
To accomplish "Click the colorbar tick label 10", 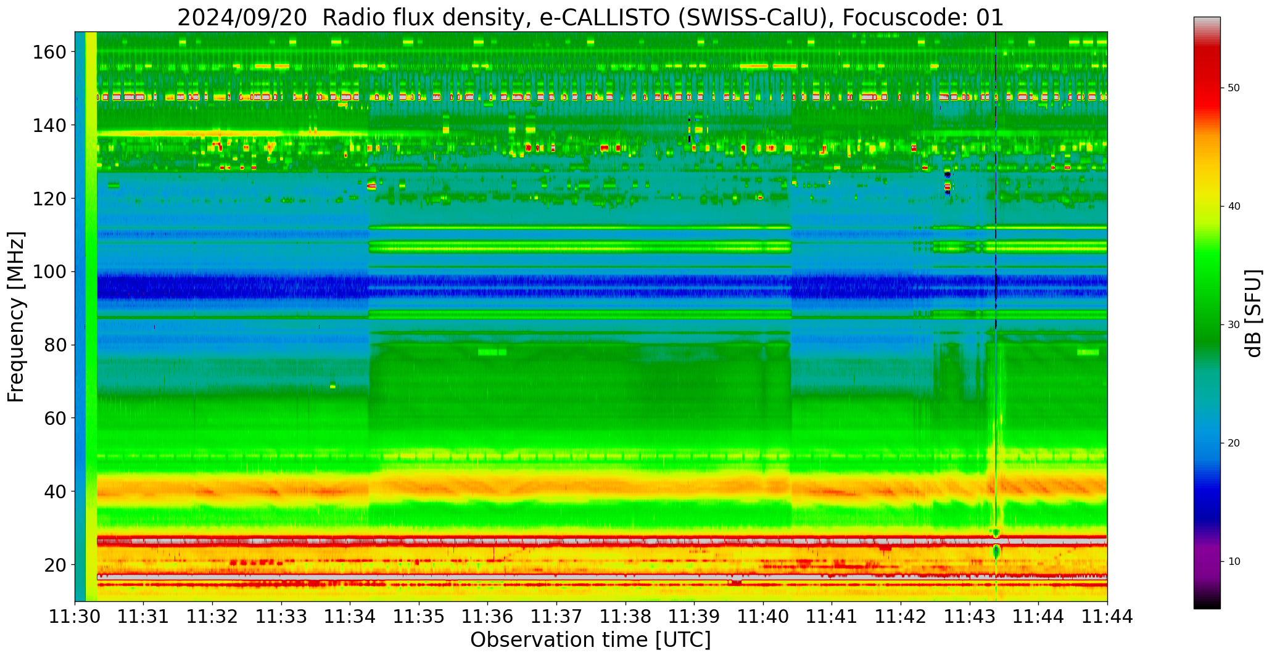I will [1234, 561].
